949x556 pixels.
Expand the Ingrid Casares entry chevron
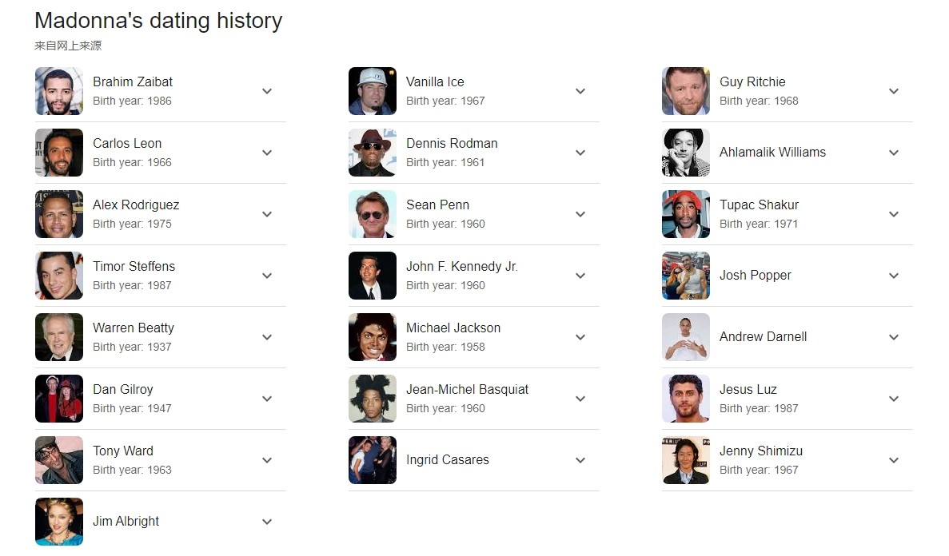coord(580,460)
